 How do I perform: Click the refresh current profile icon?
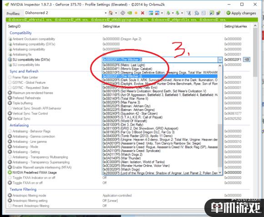[x=123, y=13]
